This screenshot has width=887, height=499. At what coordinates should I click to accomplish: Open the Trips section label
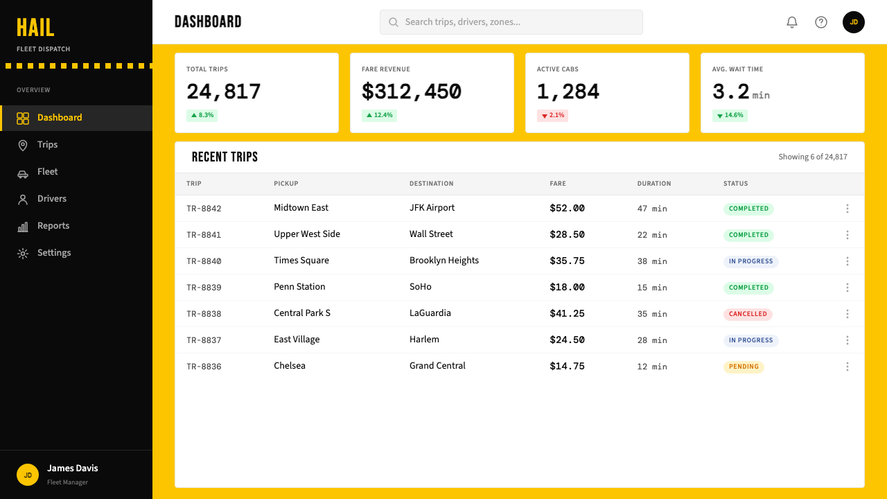[x=48, y=145]
